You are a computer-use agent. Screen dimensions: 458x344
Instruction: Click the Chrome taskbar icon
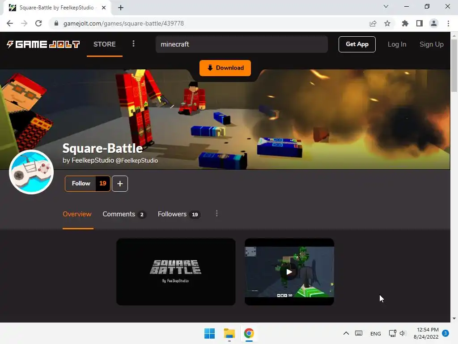[x=249, y=333]
